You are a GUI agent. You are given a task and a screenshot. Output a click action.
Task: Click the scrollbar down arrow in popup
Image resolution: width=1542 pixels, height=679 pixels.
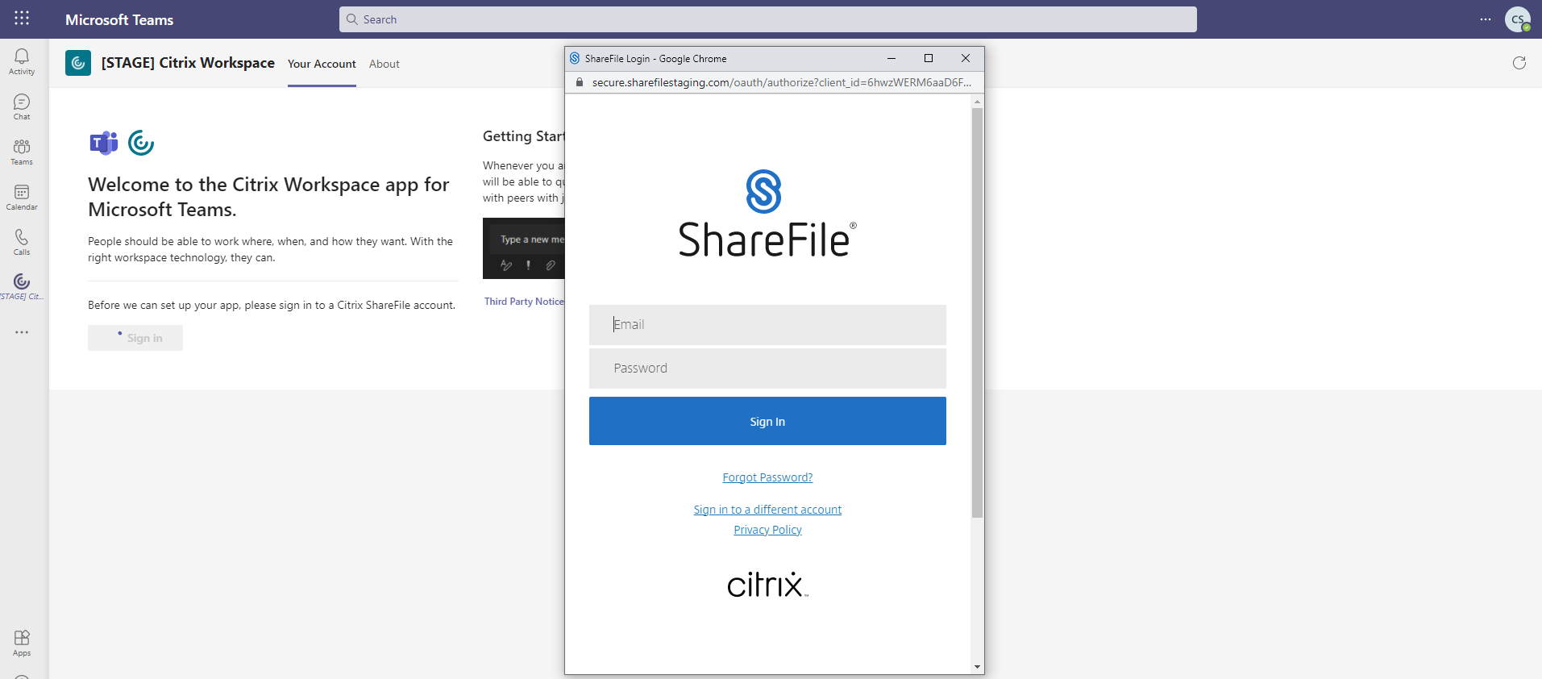[x=977, y=667]
